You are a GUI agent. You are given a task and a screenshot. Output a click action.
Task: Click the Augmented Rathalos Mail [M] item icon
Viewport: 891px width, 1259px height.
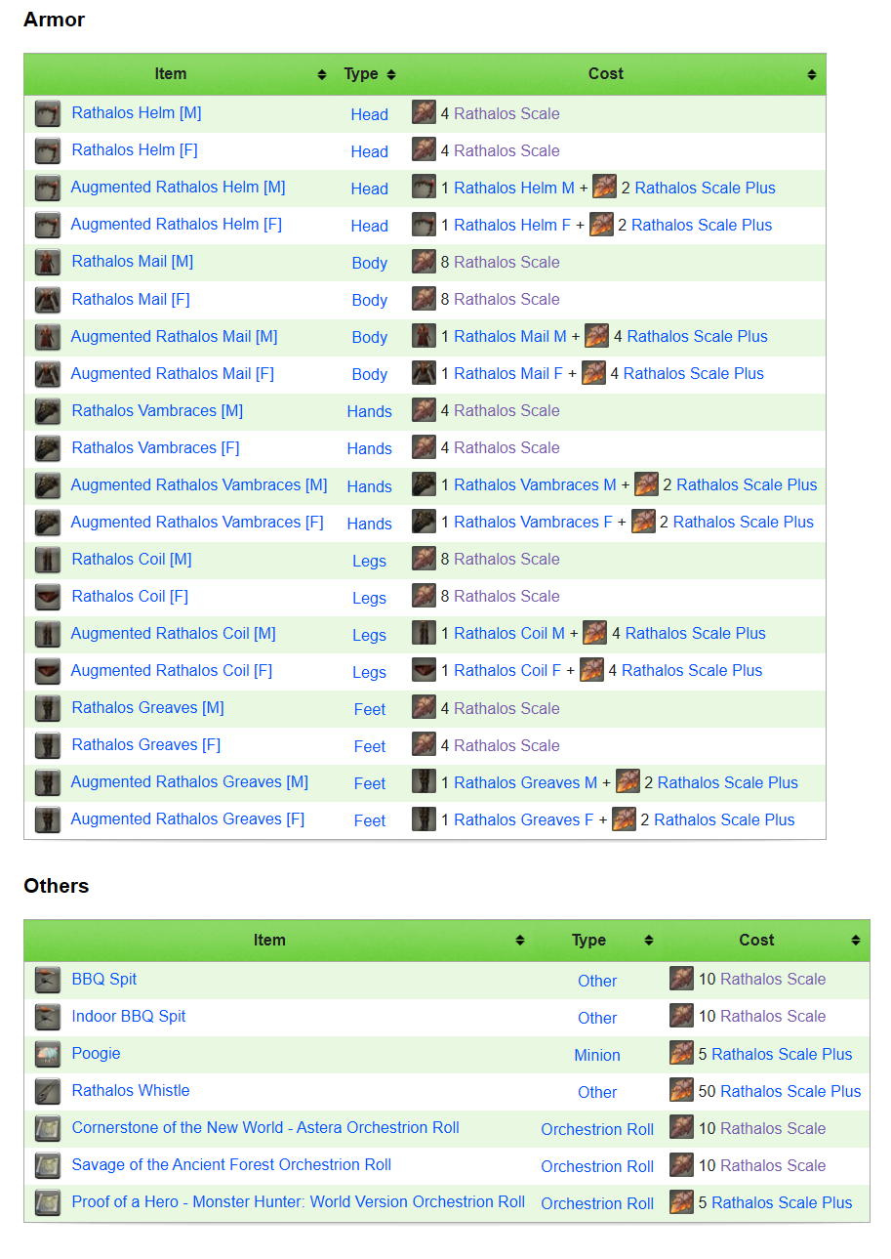(48, 336)
